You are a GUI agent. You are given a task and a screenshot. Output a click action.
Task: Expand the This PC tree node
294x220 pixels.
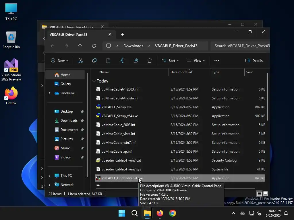pyautogui.click(x=49, y=176)
